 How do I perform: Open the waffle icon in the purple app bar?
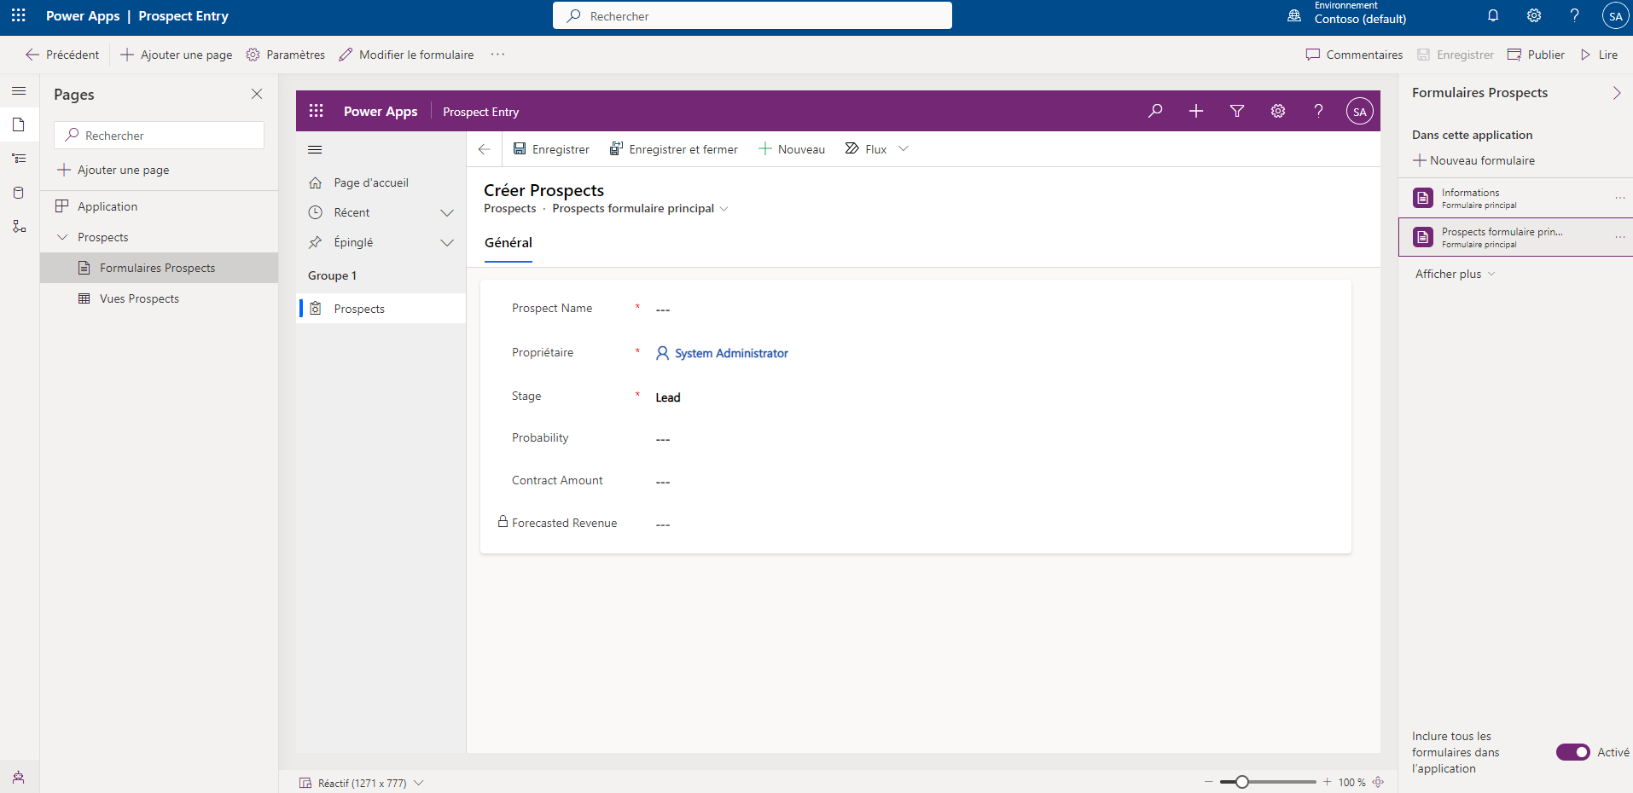pos(317,111)
